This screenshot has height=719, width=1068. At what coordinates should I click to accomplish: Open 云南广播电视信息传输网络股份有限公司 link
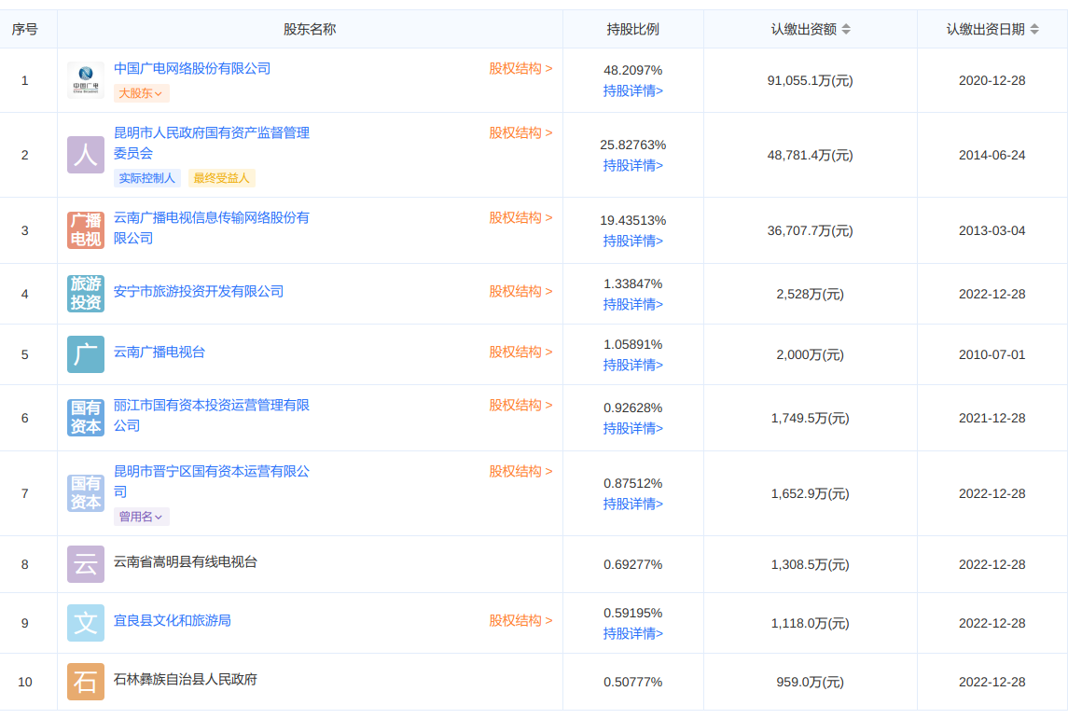coord(211,228)
